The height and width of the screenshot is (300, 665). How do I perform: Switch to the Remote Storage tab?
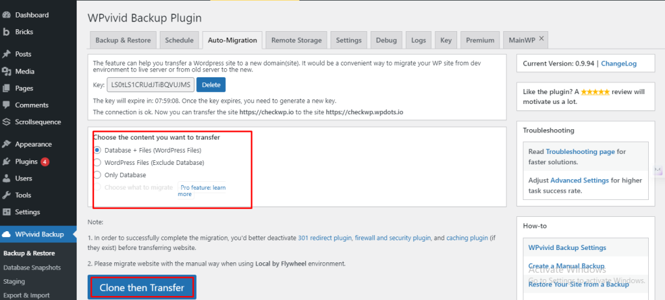point(296,40)
